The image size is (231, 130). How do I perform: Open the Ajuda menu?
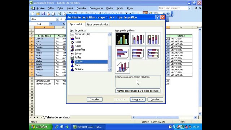click(x=130, y=8)
